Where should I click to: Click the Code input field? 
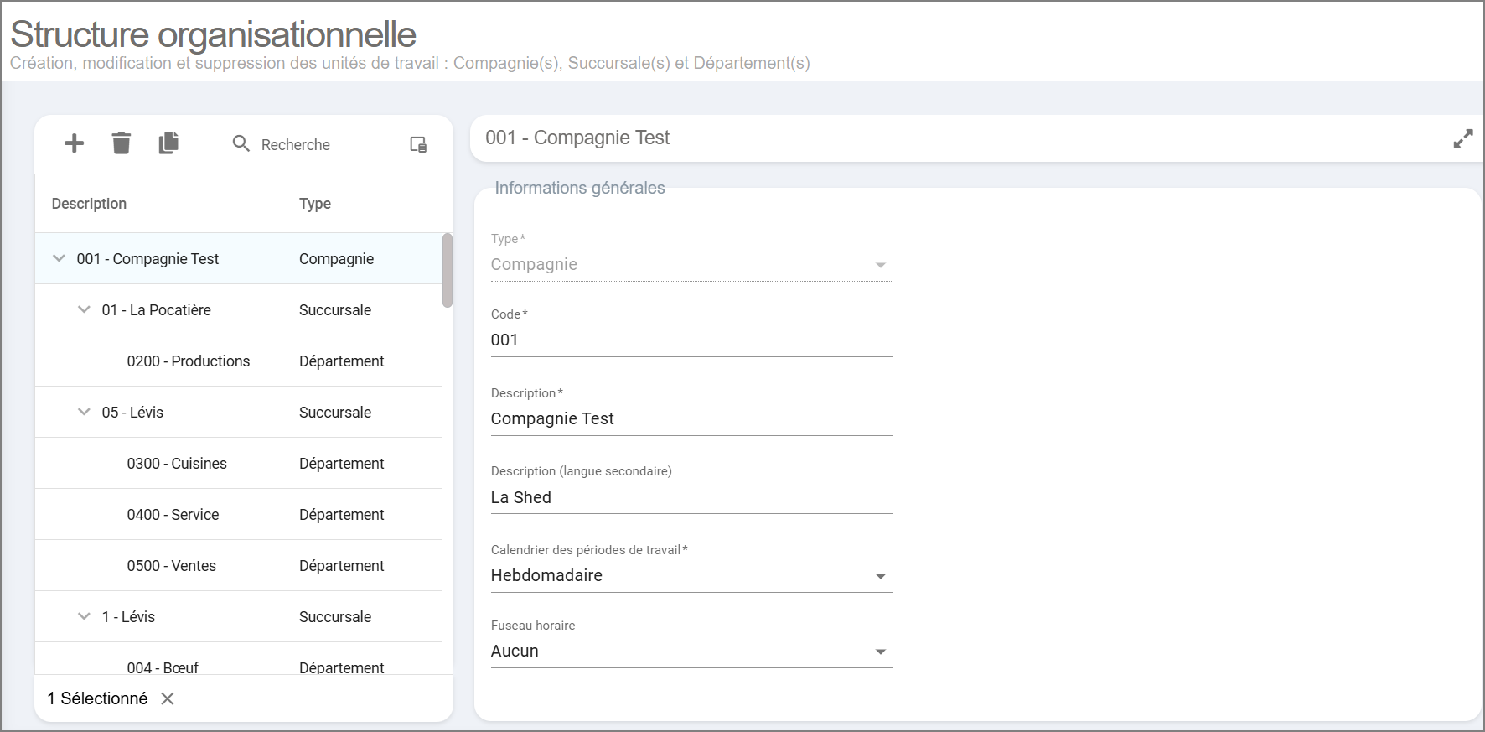click(691, 340)
